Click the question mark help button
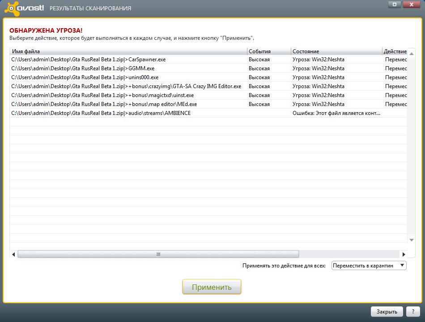The image size is (425, 322). (x=413, y=311)
